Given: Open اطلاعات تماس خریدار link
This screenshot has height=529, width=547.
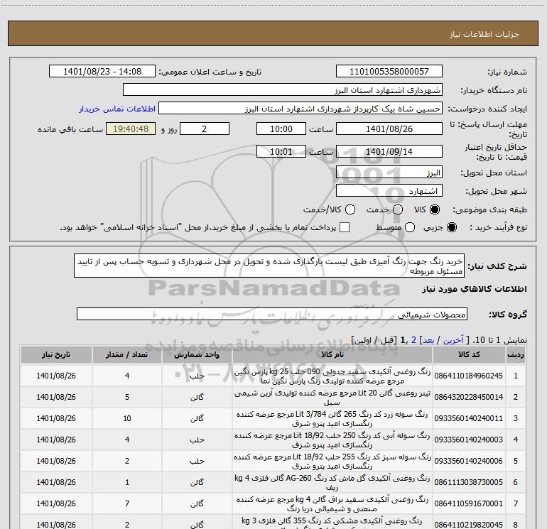Looking at the screenshot, I should click(x=117, y=109).
